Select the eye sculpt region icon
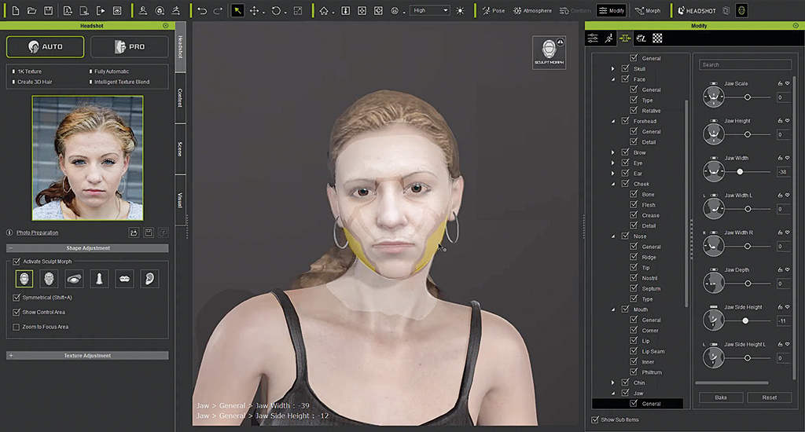 (x=74, y=279)
